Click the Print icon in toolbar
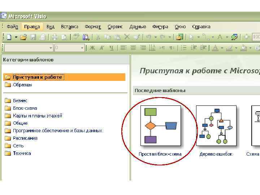The width and height of the screenshot is (260, 195). click(x=55, y=37)
